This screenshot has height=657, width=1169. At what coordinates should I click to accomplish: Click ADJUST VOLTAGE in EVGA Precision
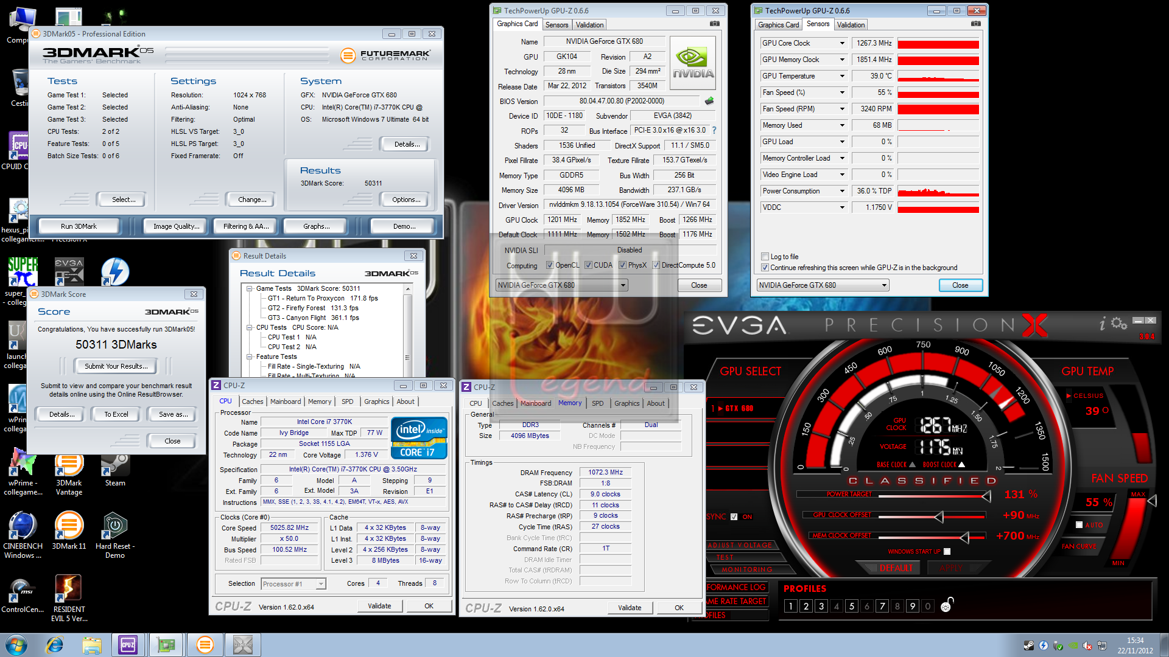[740, 545]
